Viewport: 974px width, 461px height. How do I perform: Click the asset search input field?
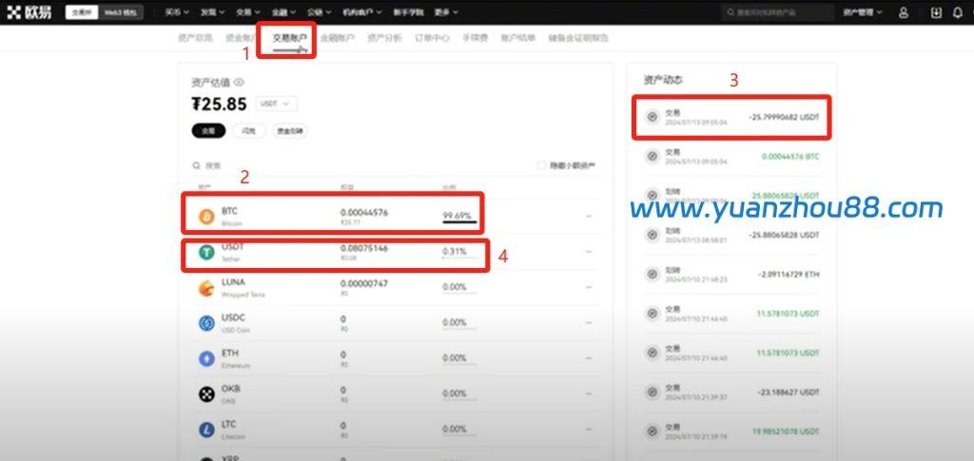[x=285, y=165]
